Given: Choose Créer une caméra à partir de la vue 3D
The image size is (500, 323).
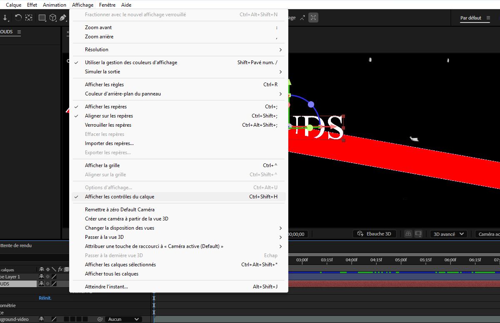Looking at the screenshot, I should pyautogui.click(x=179, y=219).
